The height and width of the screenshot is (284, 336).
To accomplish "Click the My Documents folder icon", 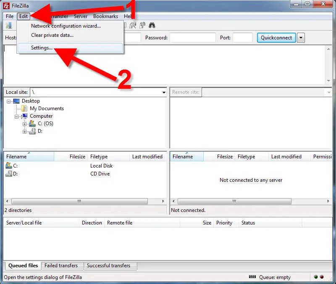I will click(24, 108).
